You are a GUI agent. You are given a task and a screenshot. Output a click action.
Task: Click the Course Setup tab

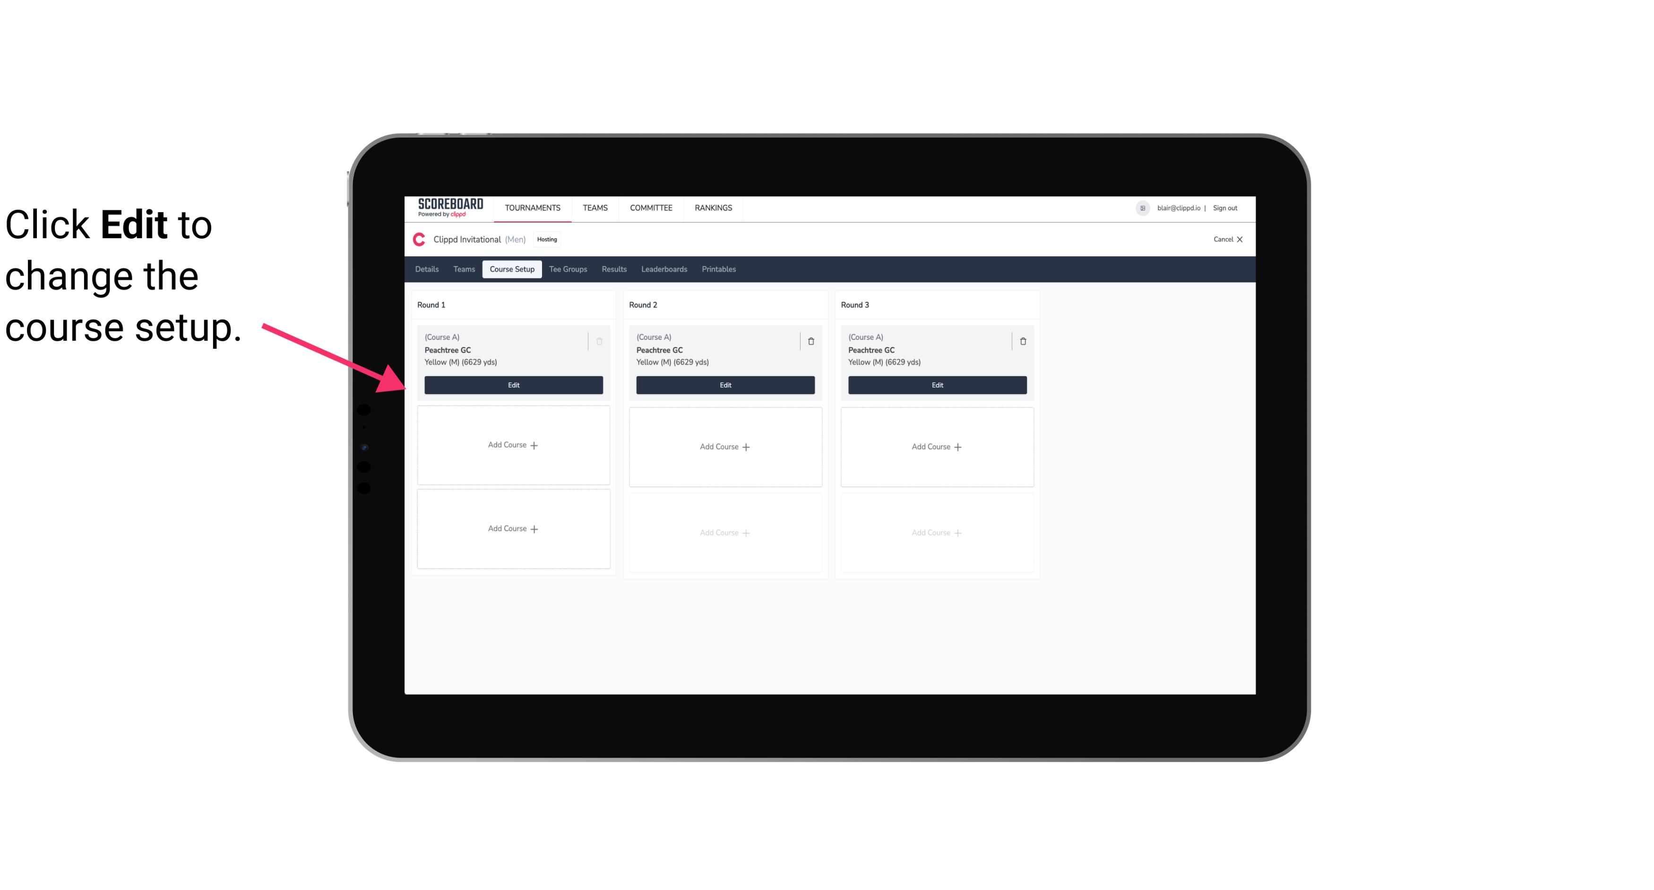point(511,269)
